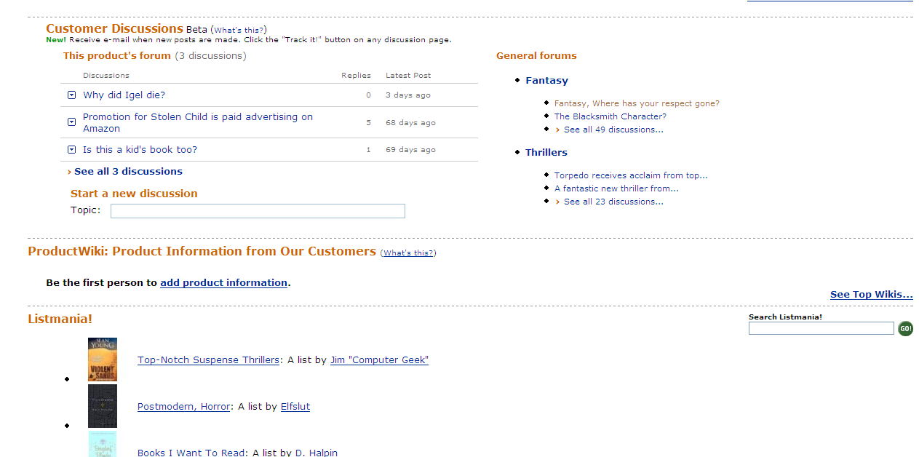The image size is (919, 457).
Task: Click the green GO! search button
Action: pos(905,329)
